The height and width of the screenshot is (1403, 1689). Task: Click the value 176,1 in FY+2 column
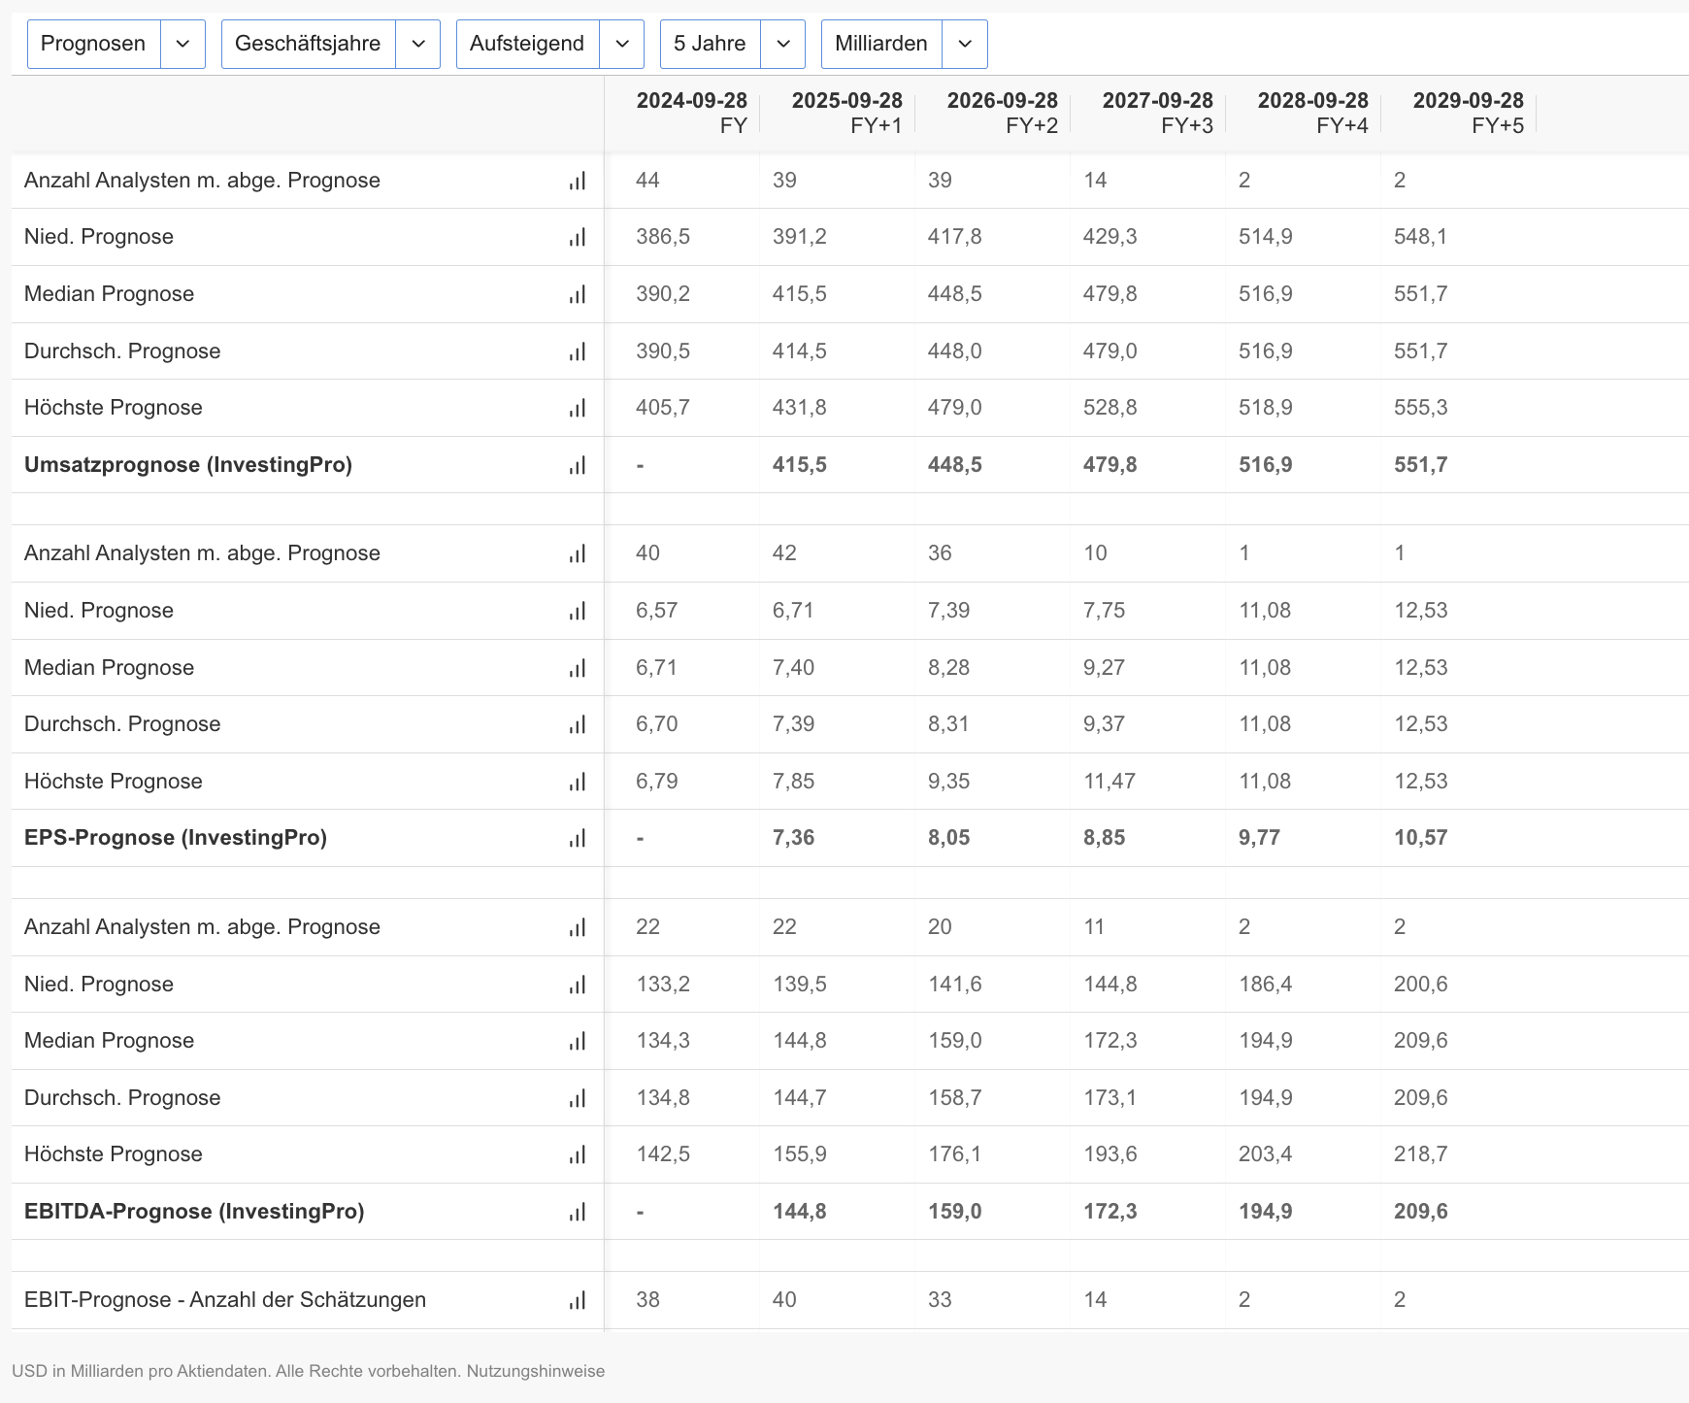coord(955,1154)
